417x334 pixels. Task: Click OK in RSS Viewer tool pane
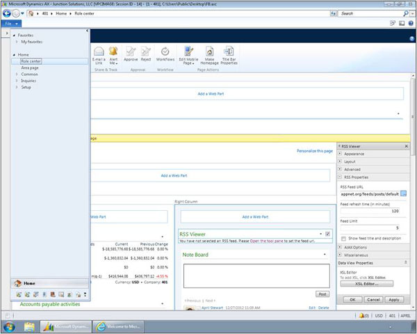tap(352, 300)
